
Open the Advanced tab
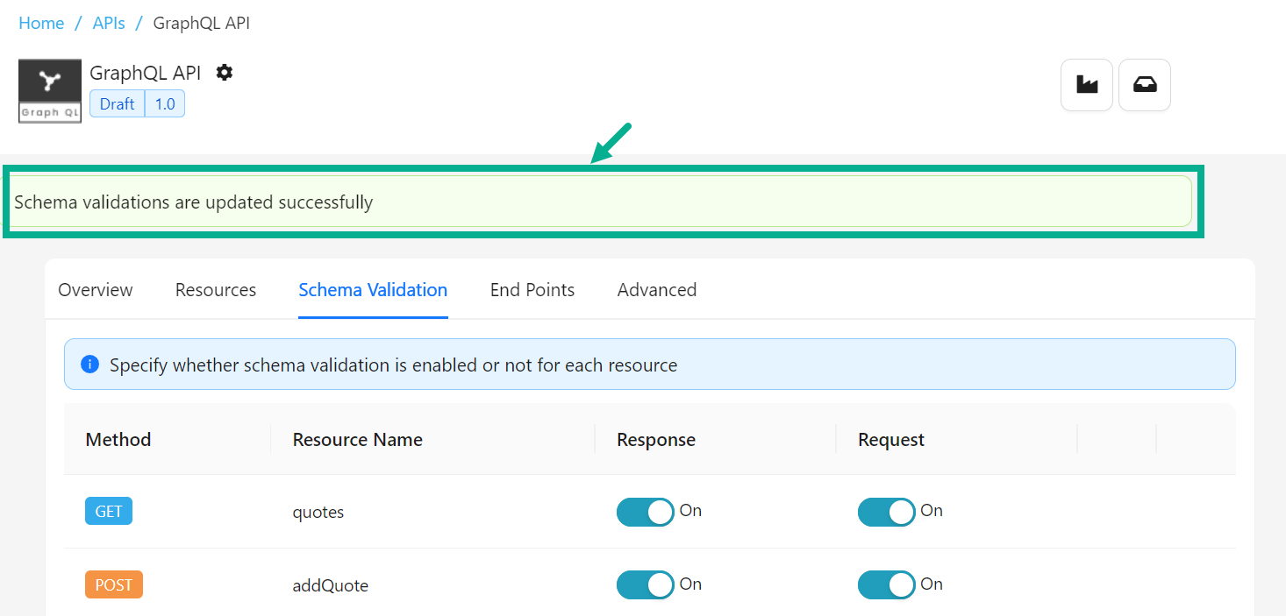pos(656,289)
